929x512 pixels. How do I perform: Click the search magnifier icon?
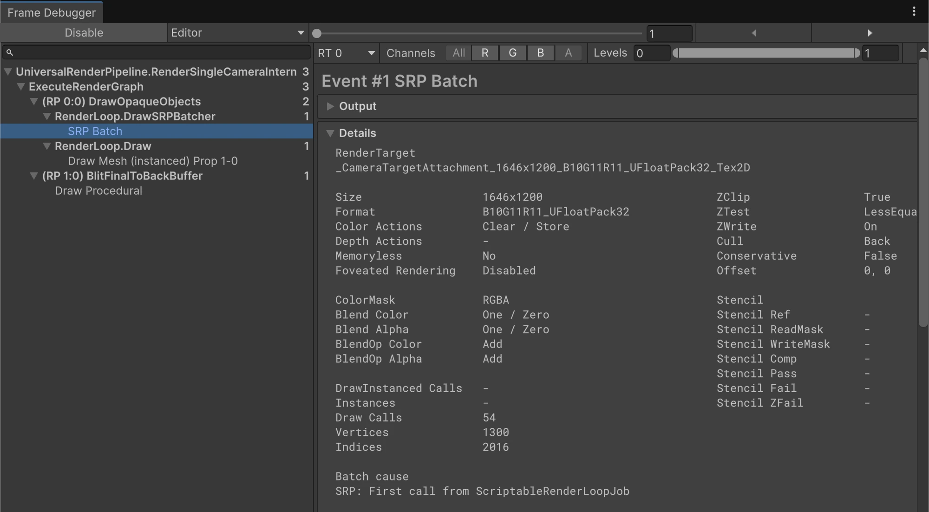coord(9,53)
